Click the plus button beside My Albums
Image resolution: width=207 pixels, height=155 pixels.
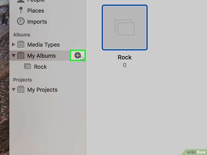coord(78,55)
